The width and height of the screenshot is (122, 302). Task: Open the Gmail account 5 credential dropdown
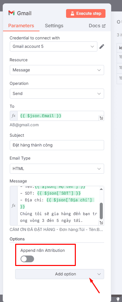[54, 46]
